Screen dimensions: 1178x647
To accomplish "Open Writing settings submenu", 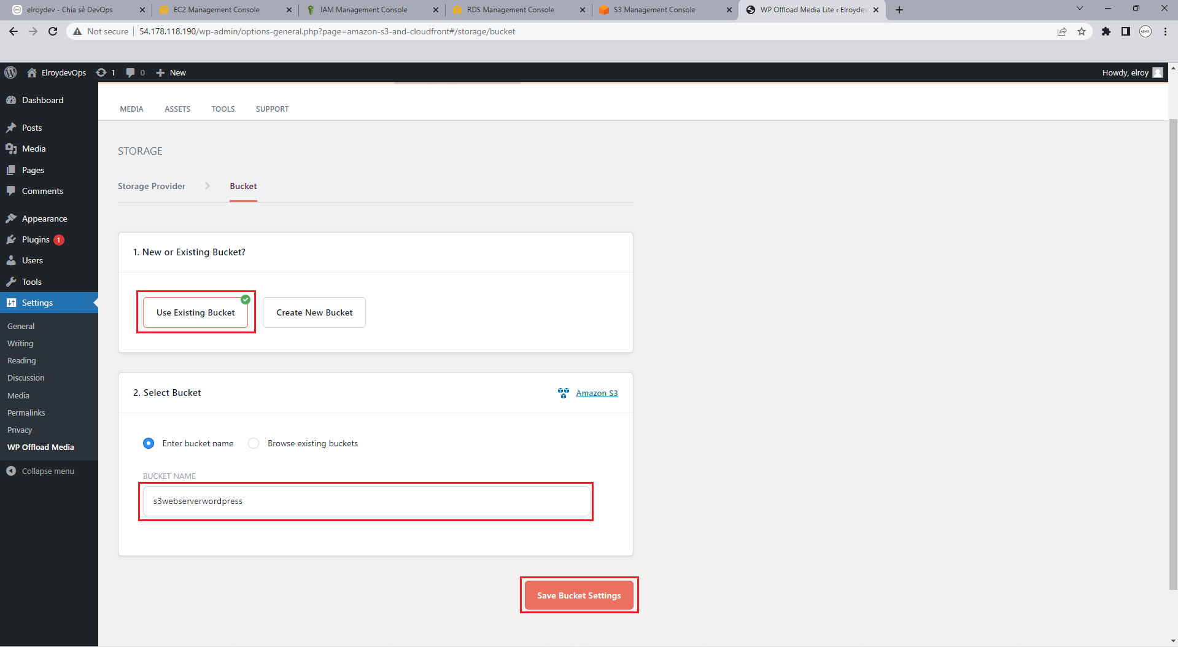I will [20, 343].
